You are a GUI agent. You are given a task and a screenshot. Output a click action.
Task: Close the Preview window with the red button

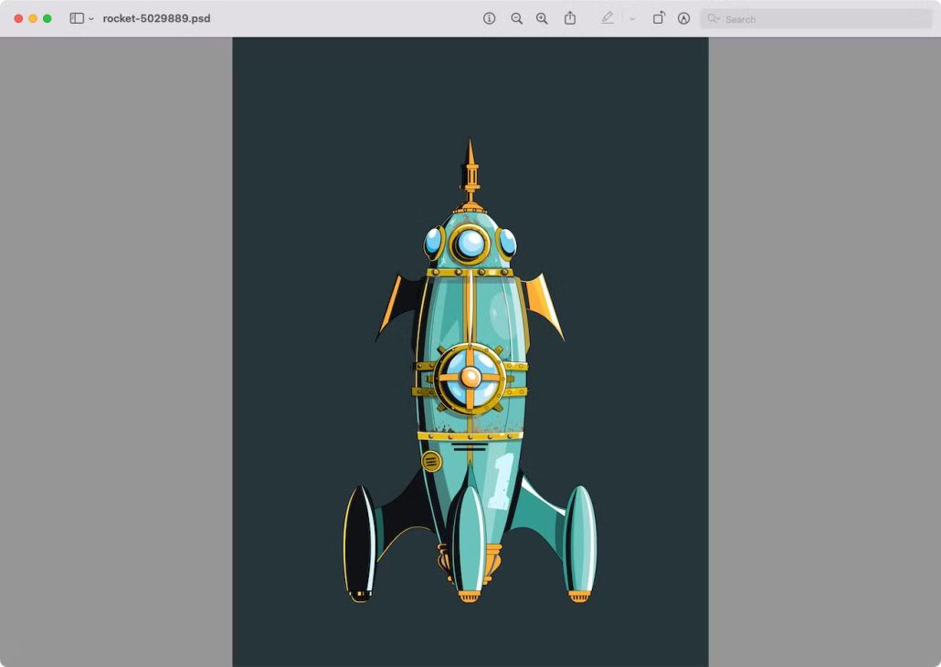(x=18, y=18)
